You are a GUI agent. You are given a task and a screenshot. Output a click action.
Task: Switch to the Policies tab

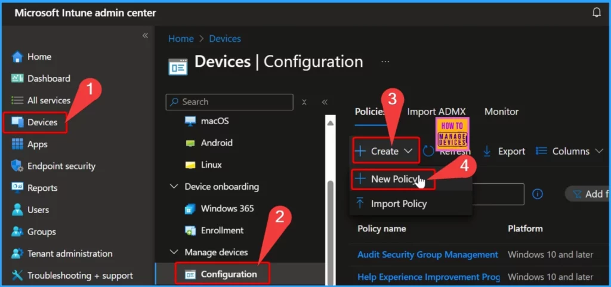tap(369, 112)
